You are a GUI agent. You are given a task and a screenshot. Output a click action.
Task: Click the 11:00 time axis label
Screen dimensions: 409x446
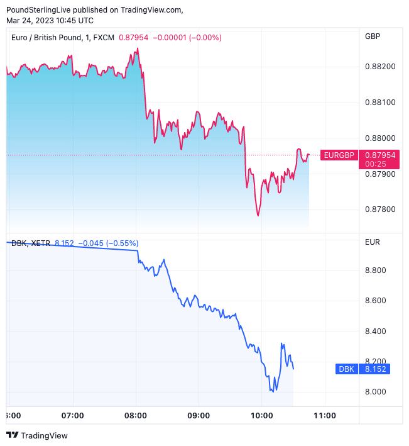coord(324,415)
